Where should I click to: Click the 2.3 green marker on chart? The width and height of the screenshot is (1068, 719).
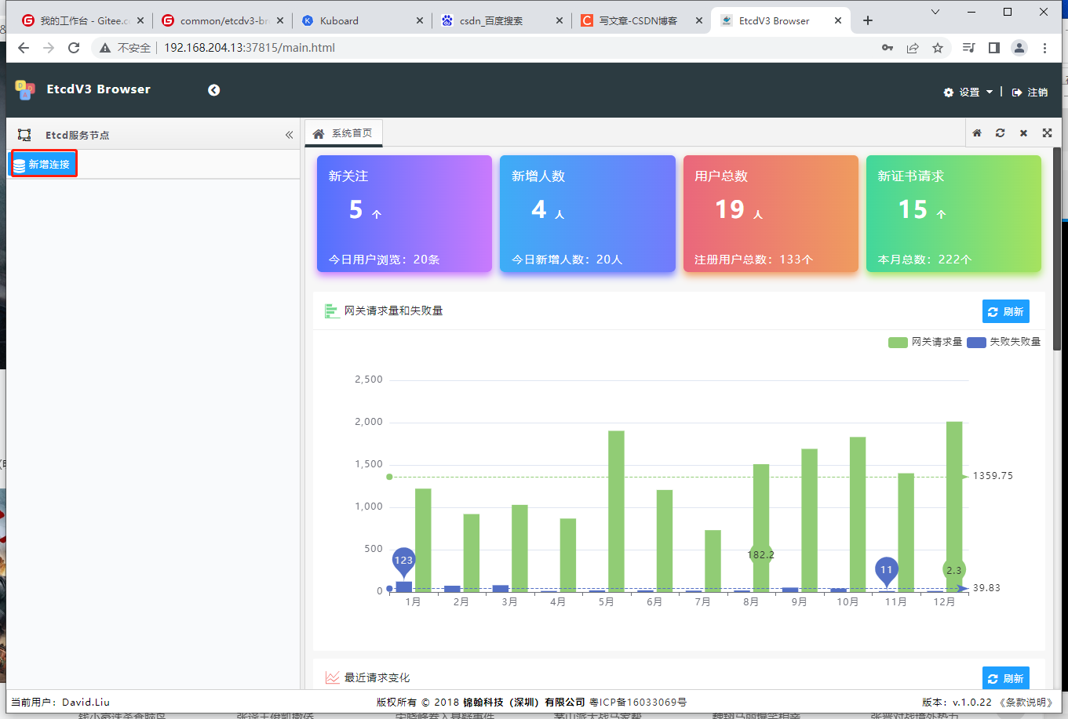[x=954, y=570]
